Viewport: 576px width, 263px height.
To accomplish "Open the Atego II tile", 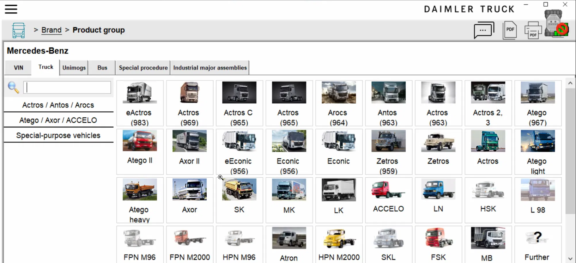I will (140, 152).
